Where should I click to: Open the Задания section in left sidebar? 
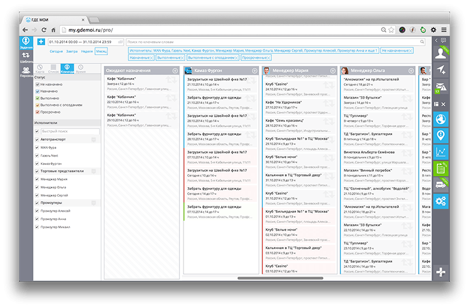coord(26,43)
